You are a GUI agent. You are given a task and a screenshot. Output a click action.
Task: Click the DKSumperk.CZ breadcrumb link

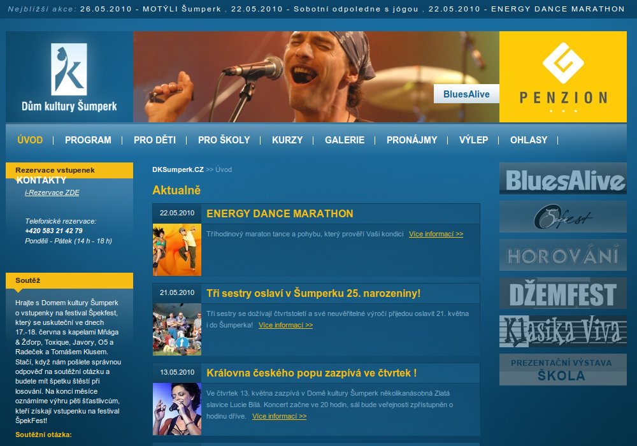[178, 169]
